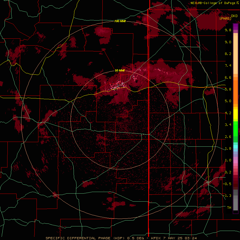Click the 9.0 value on the scale
The width and height of the screenshot is (240, 240).
(228, 42)
